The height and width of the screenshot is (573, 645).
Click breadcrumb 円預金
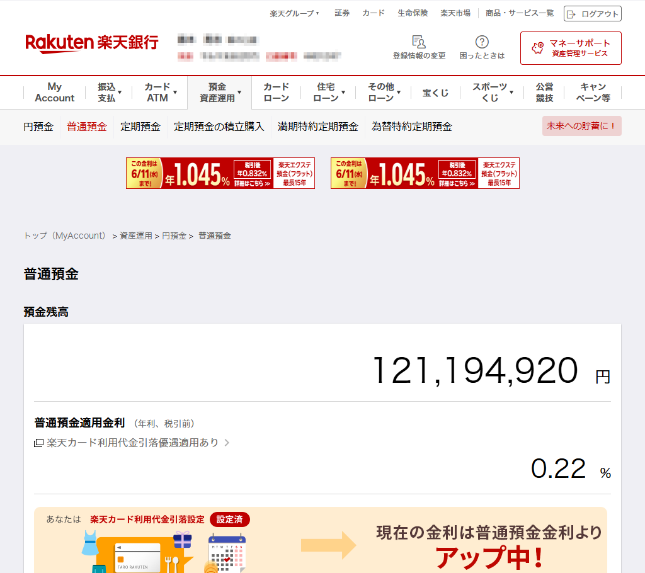[x=174, y=235]
